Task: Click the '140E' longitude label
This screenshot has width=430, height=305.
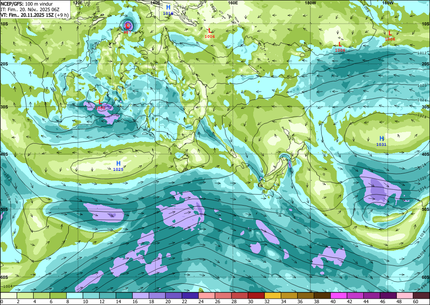Action: click(155, 3)
